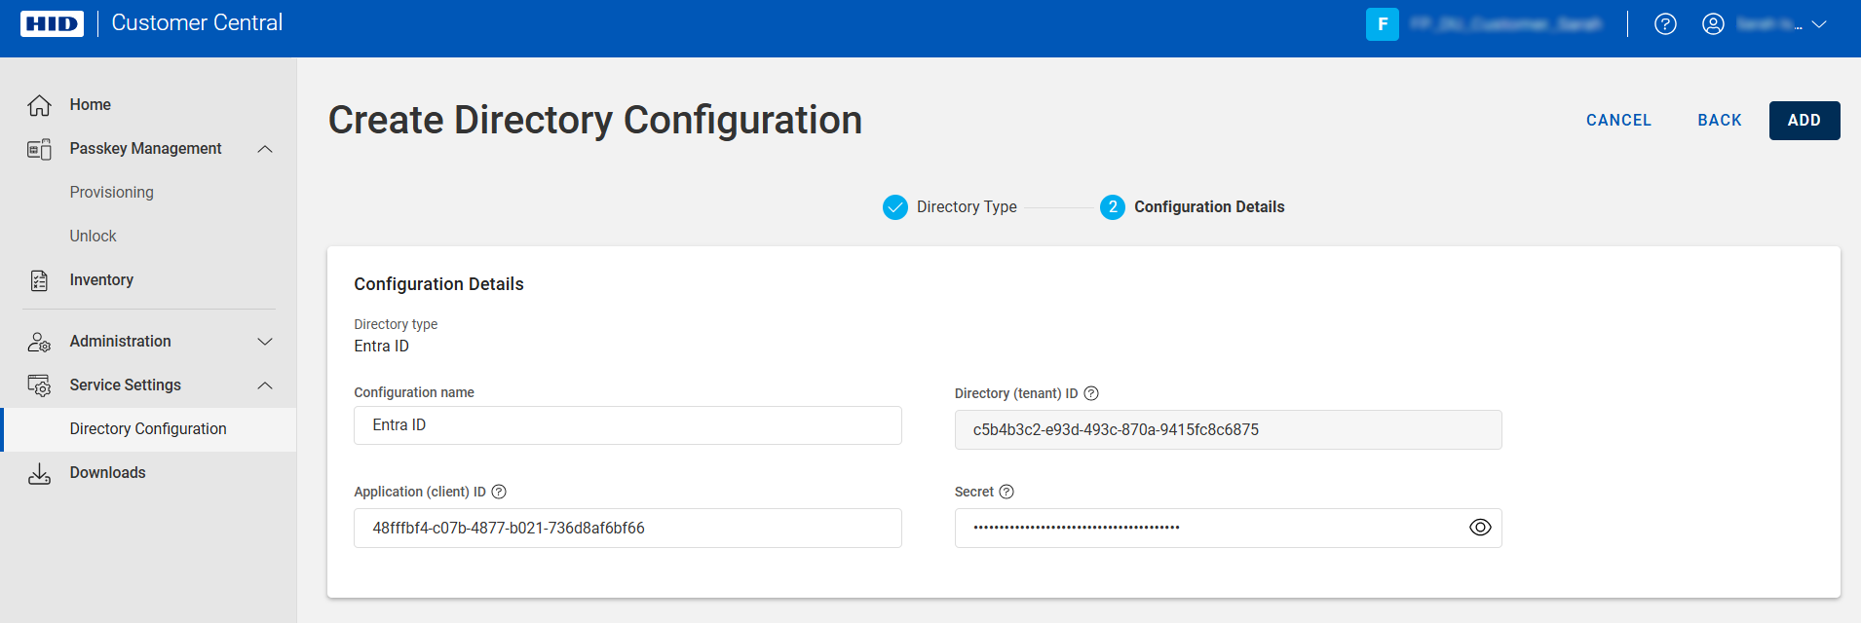Image resolution: width=1861 pixels, height=623 pixels.
Task: Show the secret using the eye icon
Action: coord(1479,528)
